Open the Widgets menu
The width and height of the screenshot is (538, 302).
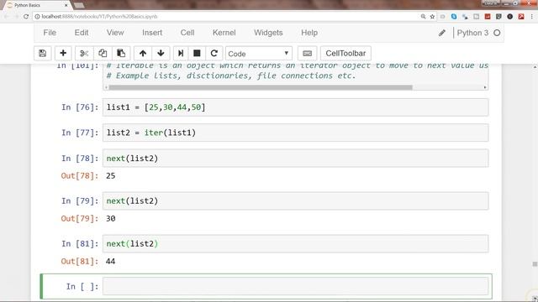click(268, 33)
